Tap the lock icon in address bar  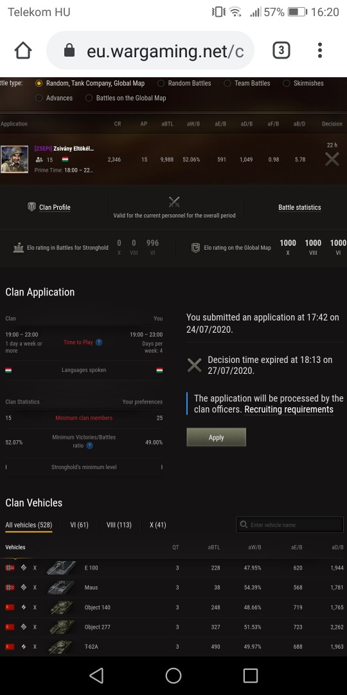69,51
